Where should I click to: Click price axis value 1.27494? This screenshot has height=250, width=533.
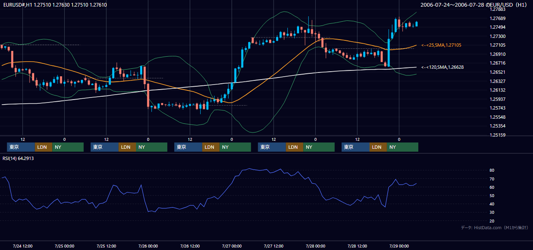(498, 27)
